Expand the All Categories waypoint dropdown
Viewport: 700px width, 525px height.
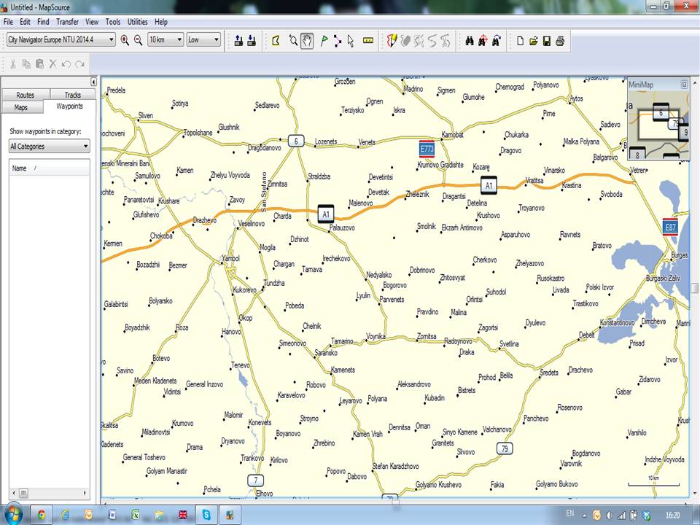pos(50,147)
